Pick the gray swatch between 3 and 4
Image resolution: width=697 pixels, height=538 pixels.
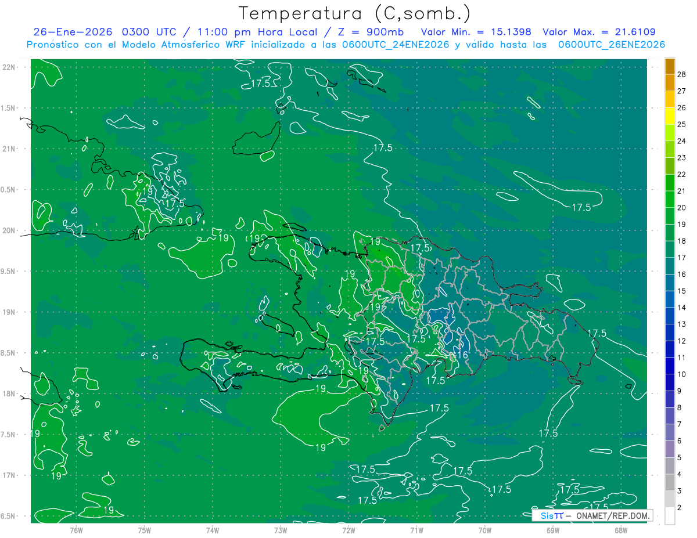pos(670,483)
